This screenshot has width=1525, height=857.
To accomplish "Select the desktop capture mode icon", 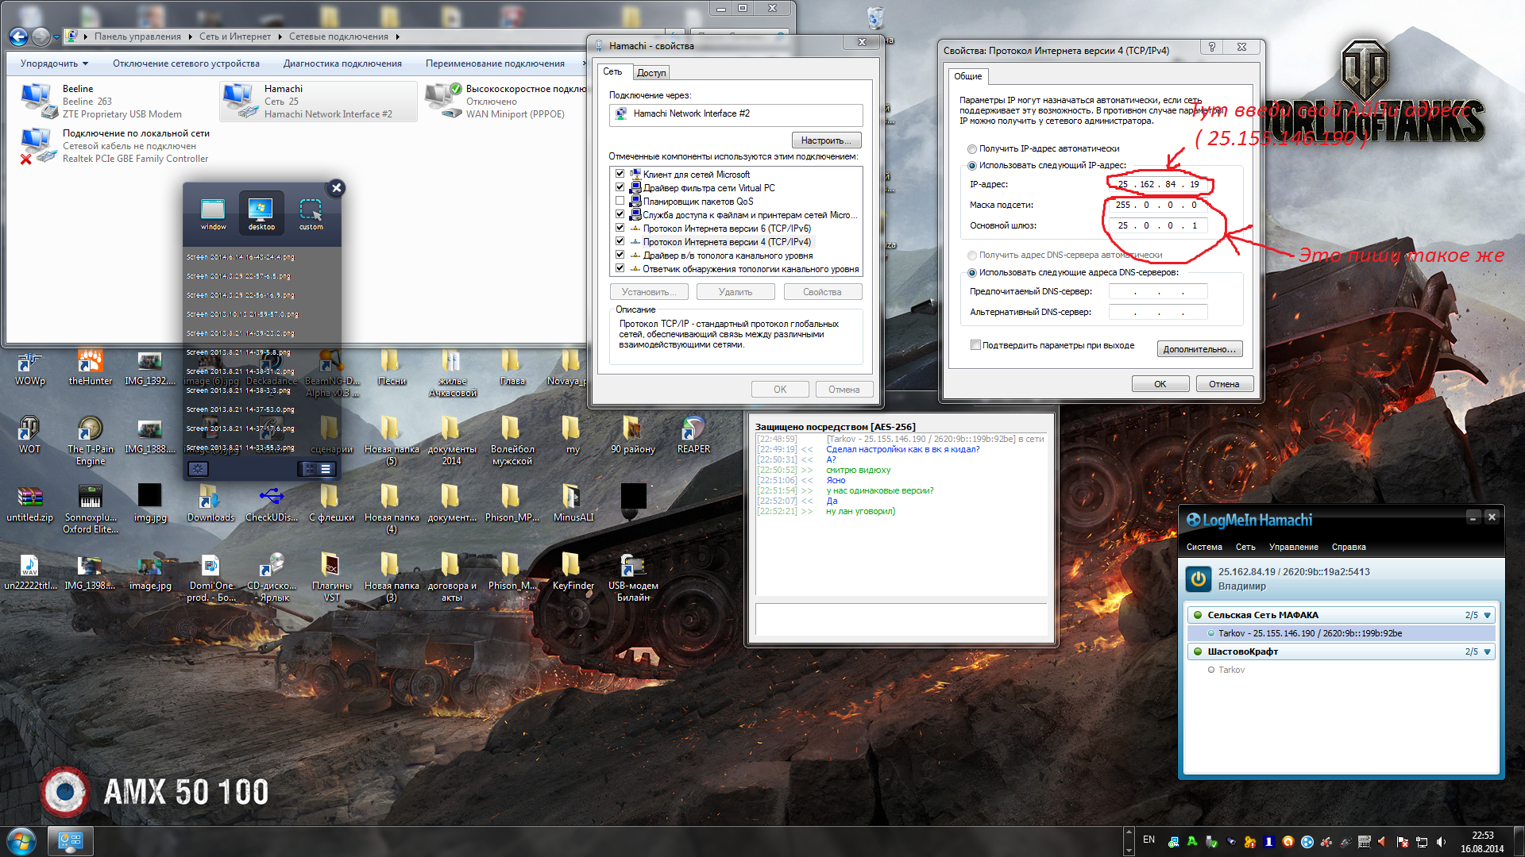I will (x=261, y=213).
